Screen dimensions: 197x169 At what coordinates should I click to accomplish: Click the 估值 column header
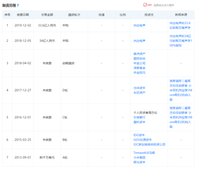pyautogui.click(x=101, y=15)
